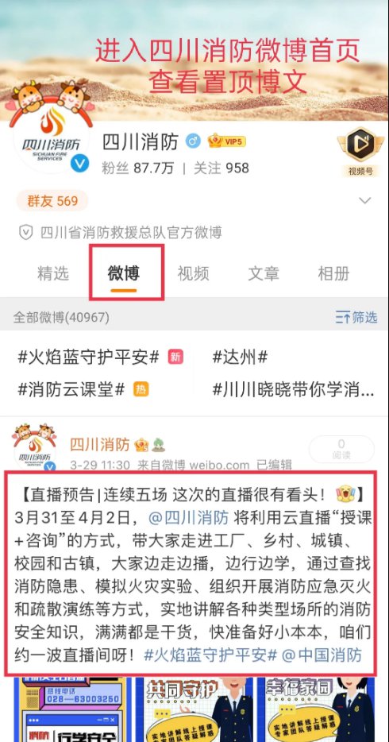389x742 pixels.
Task: Tap the VIP5 crown badge
Action: tap(227, 141)
